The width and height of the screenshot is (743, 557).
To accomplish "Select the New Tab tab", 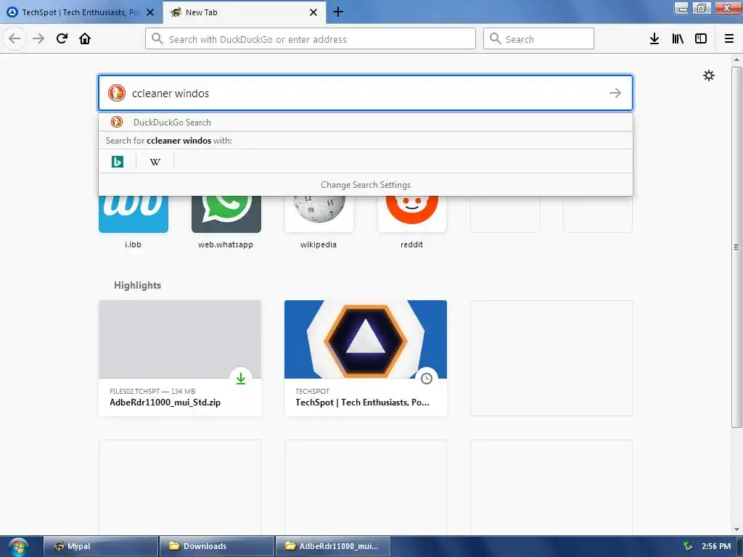I will click(244, 12).
